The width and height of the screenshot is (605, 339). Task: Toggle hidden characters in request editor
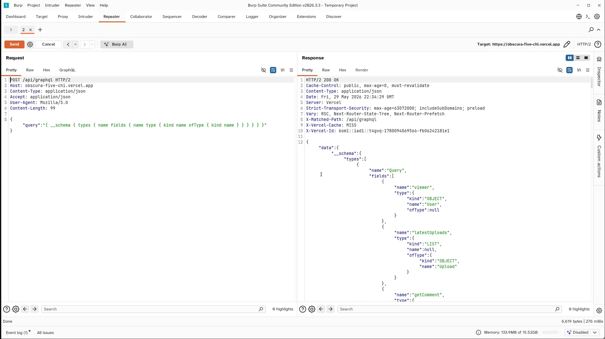(264, 70)
